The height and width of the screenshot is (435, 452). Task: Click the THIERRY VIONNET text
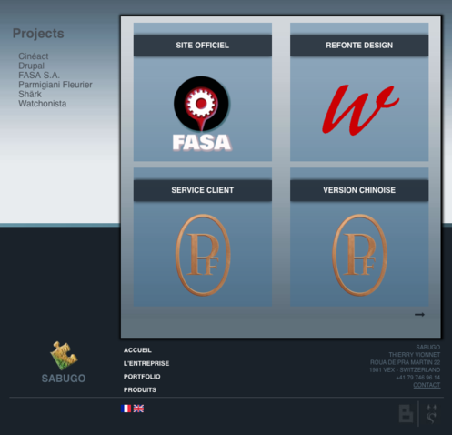pyautogui.click(x=415, y=355)
